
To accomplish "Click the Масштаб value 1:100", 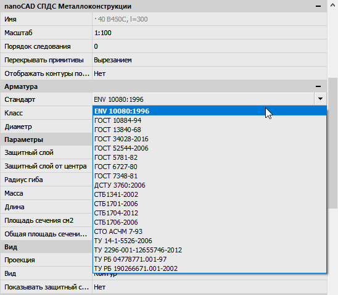I will pos(210,33).
